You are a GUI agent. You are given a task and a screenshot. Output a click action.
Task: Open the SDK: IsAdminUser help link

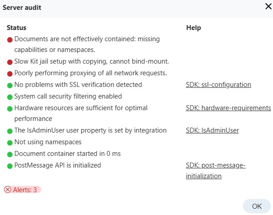click(212, 130)
